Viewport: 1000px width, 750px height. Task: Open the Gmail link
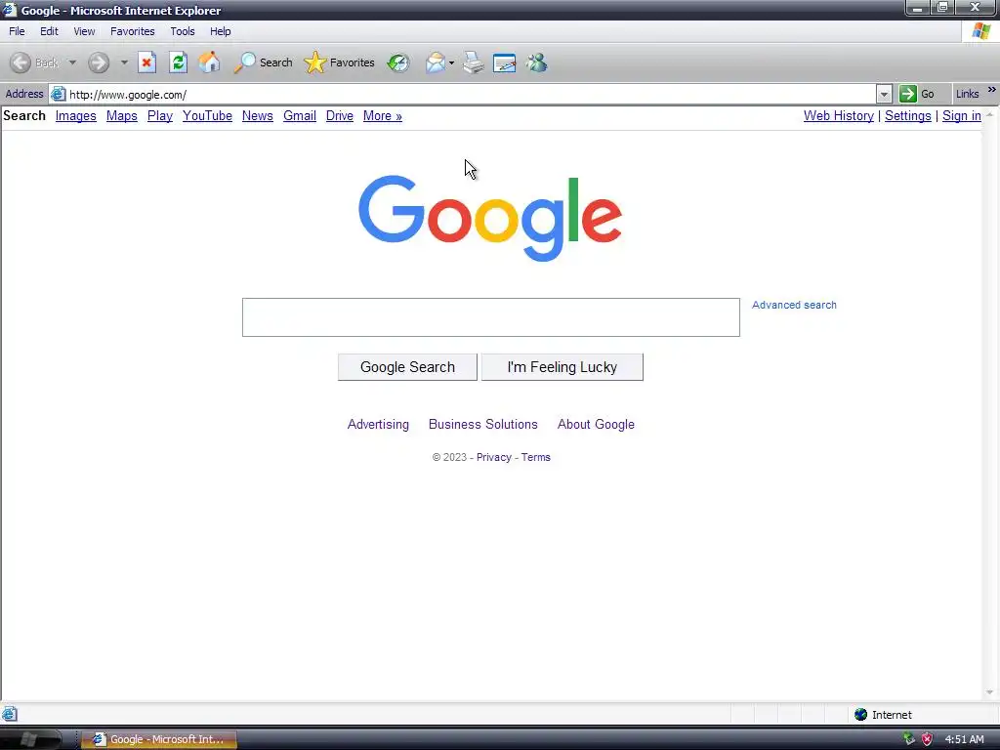pyautogui.click(x=300, y=116)
